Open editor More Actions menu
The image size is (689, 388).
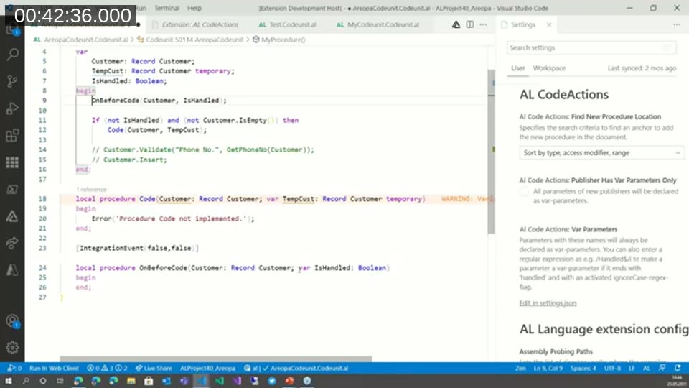[x=483, y=24]
